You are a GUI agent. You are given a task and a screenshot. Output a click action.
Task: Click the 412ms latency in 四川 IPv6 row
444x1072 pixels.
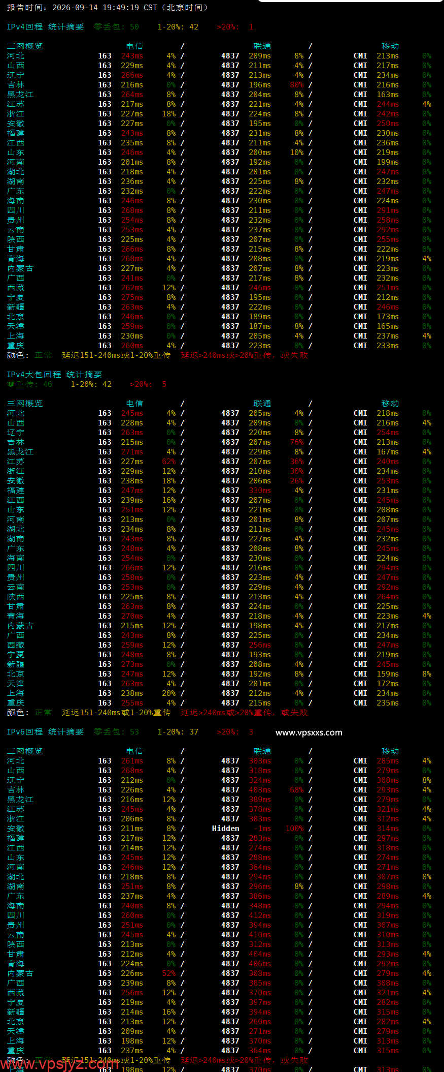click(x=260, y=915)
